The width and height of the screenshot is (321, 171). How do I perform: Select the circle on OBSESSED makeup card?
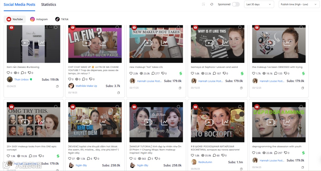(x=301, y=27)
